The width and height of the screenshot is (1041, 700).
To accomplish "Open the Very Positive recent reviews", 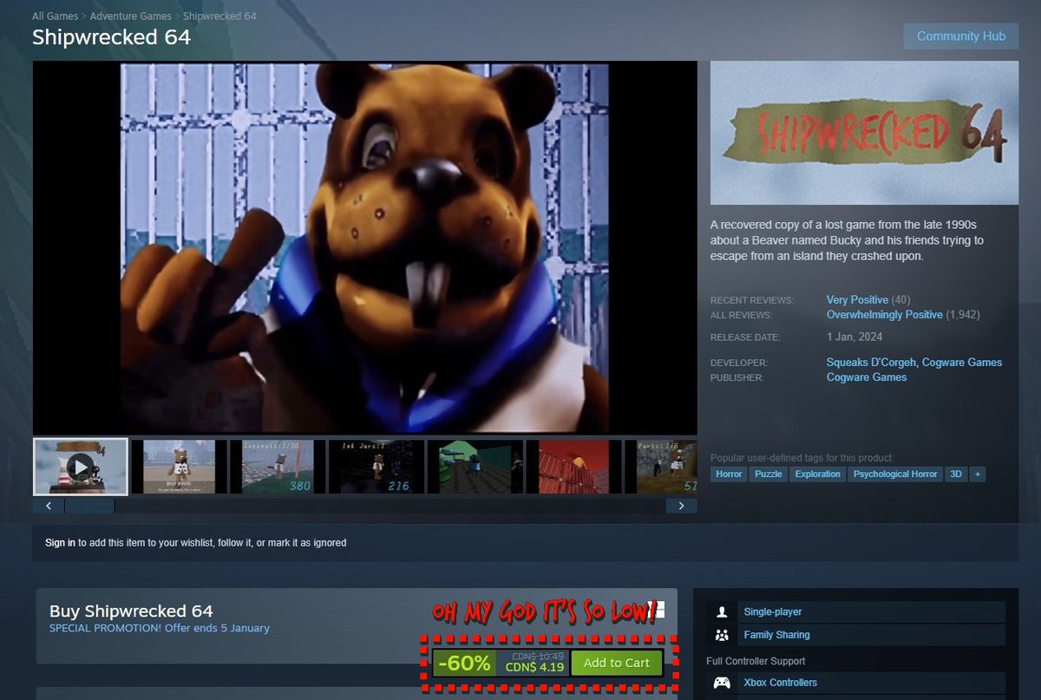I will tap(857, 300).
